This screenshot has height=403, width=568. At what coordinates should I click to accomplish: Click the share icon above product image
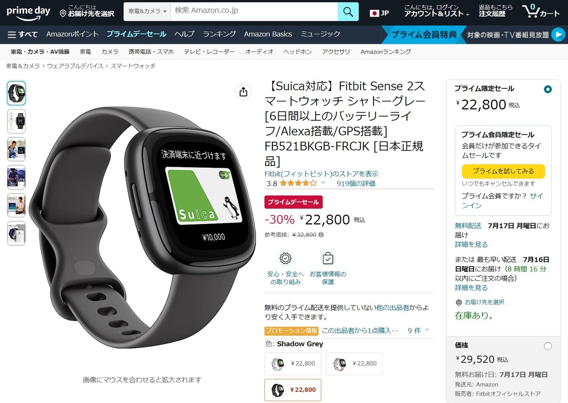pos(243,92)
